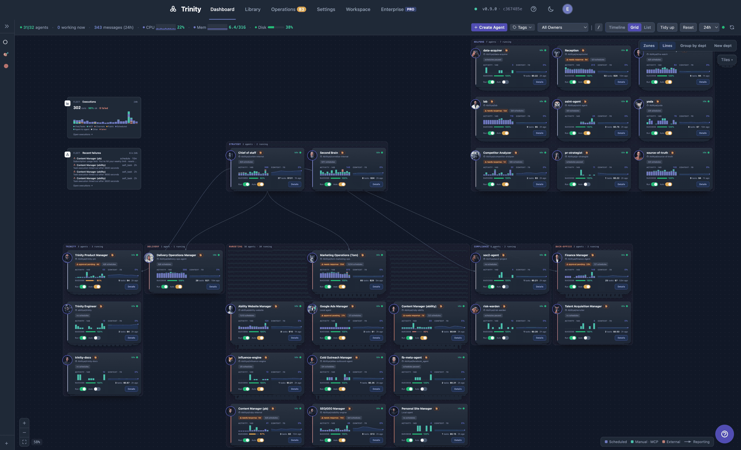741x450 pixels.
Task: Toggle the Zones button
Action: point(649,46)
